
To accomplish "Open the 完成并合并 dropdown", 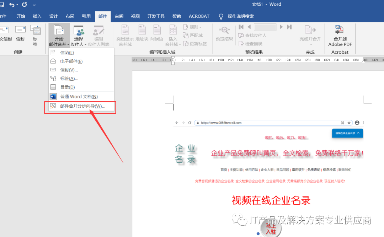I will (x=310, y=36).
